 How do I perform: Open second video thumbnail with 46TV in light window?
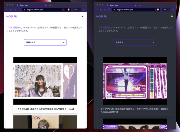click(x=45, y=122)
